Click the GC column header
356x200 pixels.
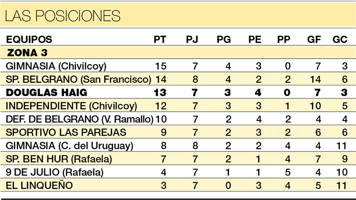340,40
